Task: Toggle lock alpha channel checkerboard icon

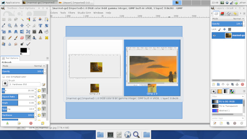Action: (x=230, y=29)
